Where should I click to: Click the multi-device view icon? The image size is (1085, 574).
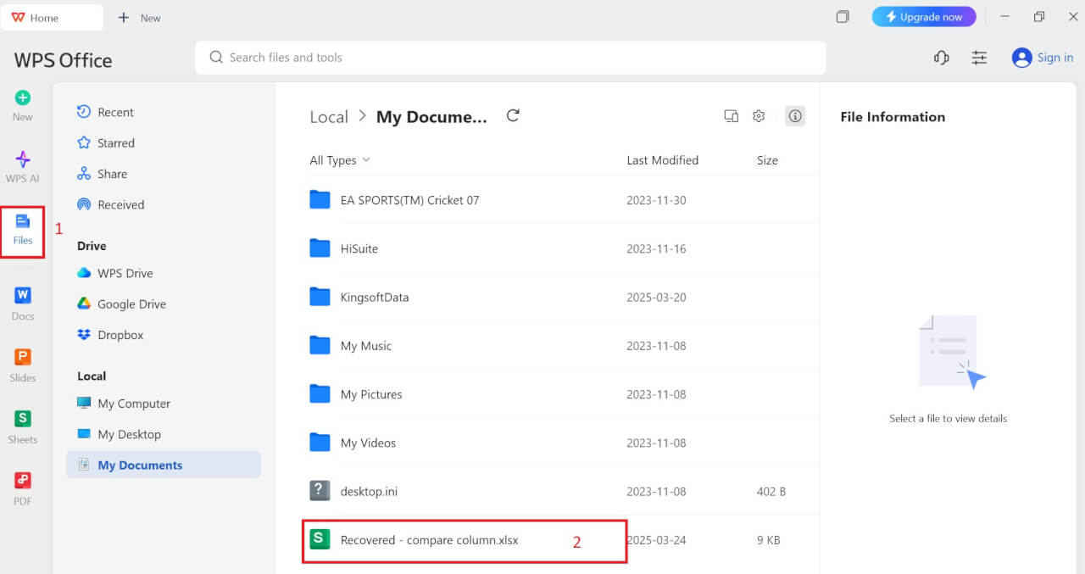(x=731, y=116)
